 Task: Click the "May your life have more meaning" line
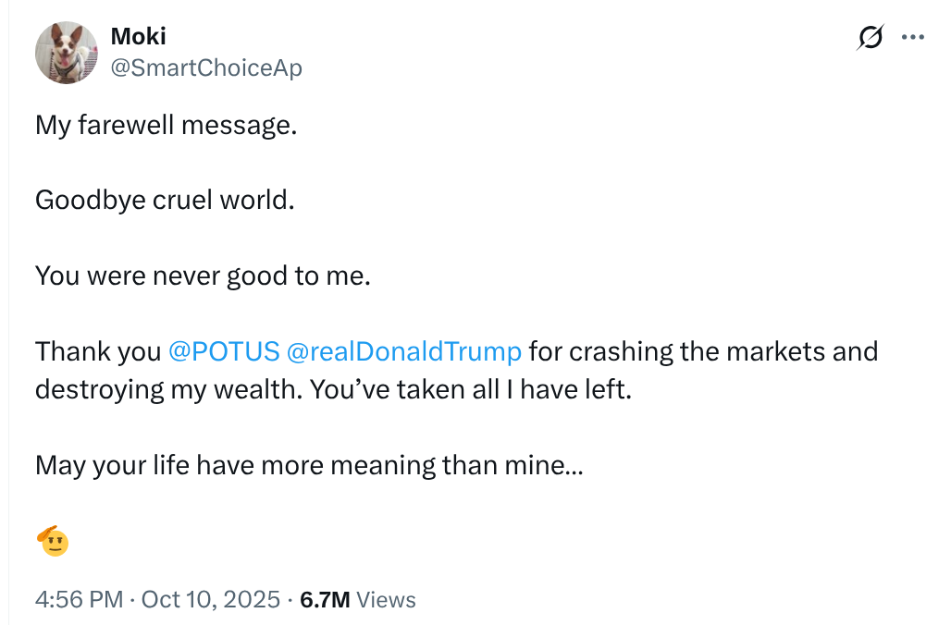309,464
